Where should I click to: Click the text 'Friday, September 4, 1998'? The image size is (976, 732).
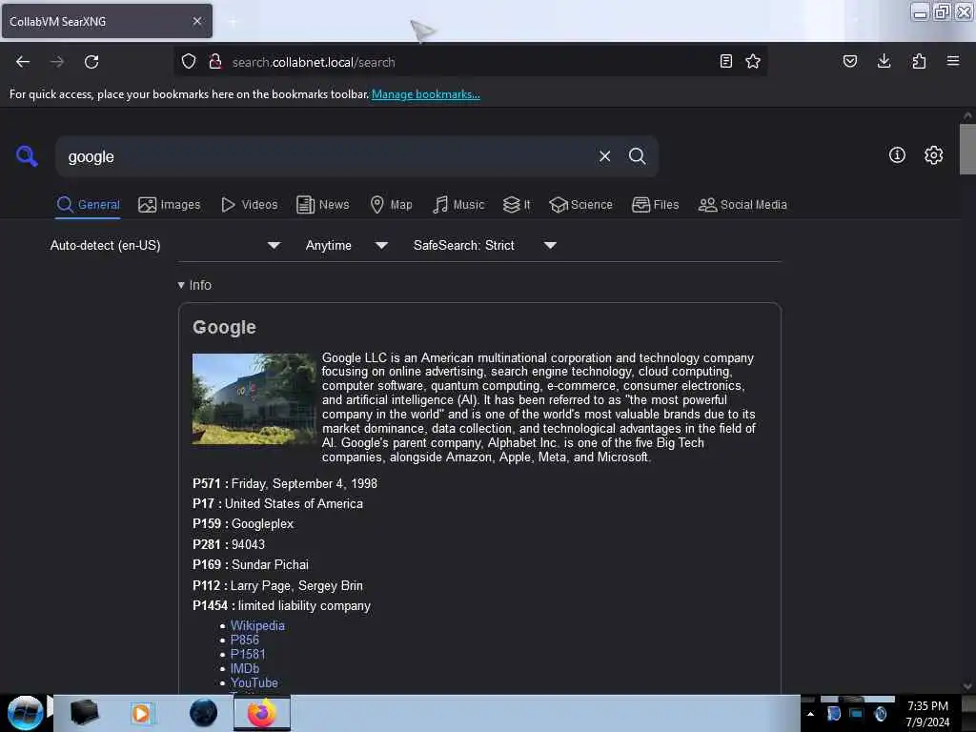coord(304,483)
